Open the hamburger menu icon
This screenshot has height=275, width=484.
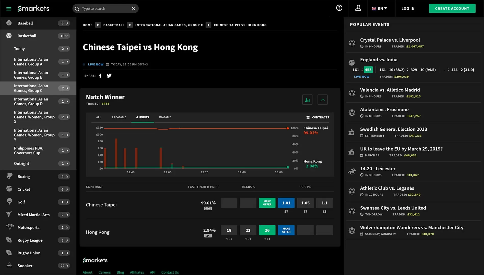(9, 9)
